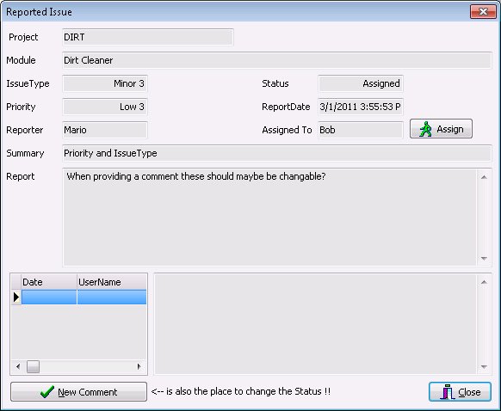Image resolution: width=501 pixels, height=411 pixels.
Task: Click the door icon on Close button
Action: 448,392
